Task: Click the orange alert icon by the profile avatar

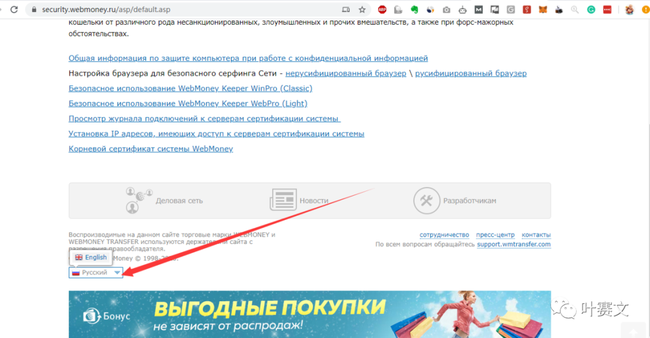Action: click(x=646, y=9)
